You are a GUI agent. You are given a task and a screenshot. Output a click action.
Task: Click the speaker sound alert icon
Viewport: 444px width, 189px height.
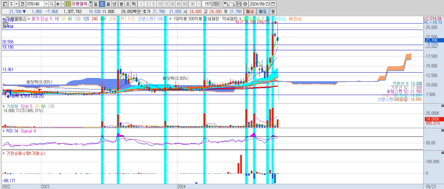tap(58, 4)
